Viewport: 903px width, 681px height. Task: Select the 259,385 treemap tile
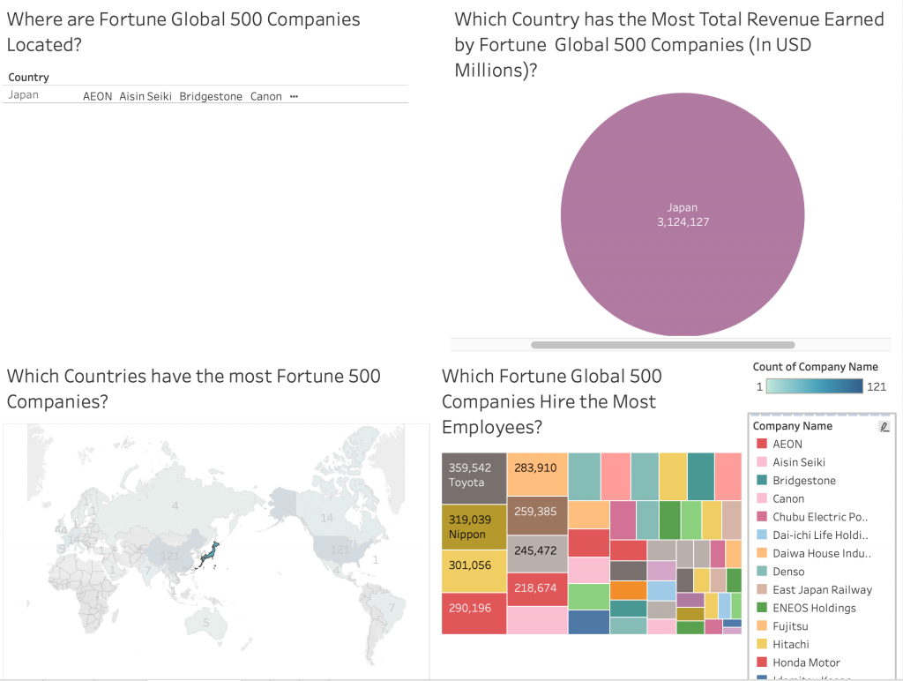coord(537,516)
